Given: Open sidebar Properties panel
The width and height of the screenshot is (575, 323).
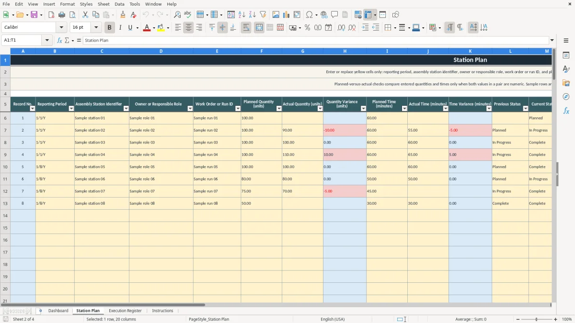Looking at the screenshot, I should pyautogui.click(x=566, y=56).
